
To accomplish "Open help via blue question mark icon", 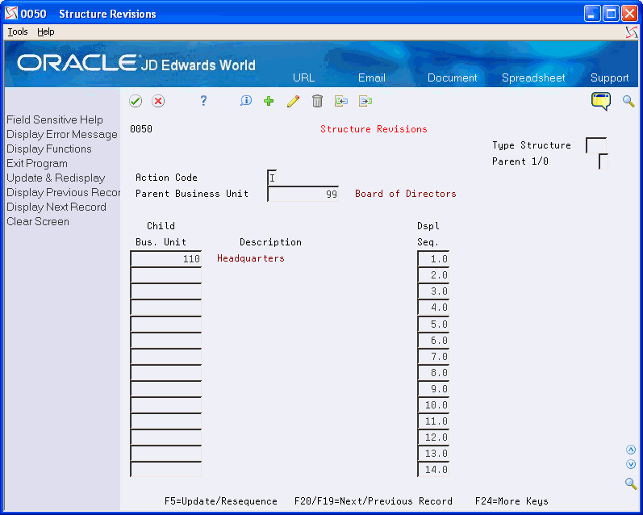I will [x=203, y=101].
